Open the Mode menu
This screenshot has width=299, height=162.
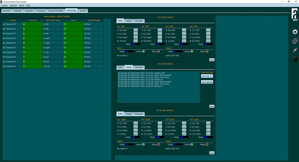21,5
